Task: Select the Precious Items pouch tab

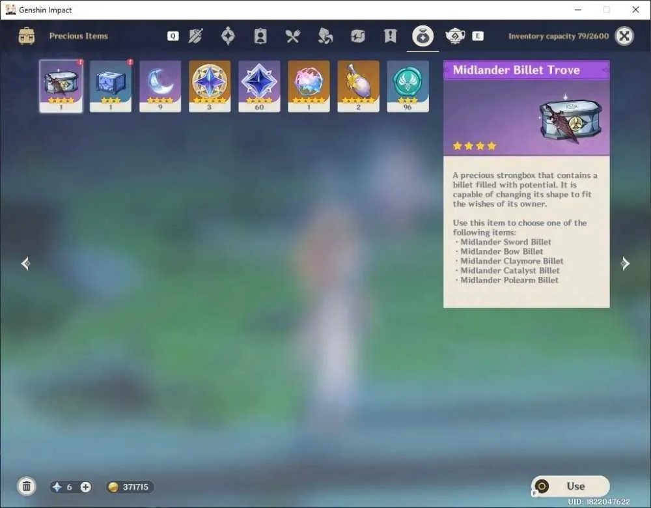Action: click(422, 36)
